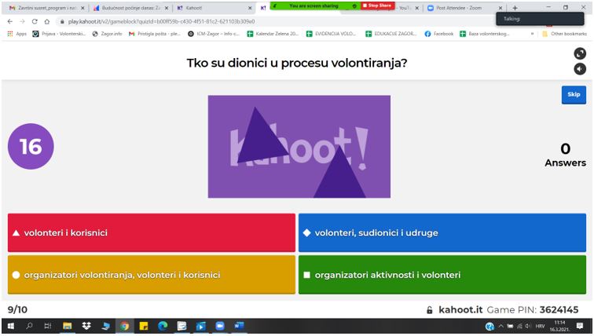
Task: Open Google Chrome in the taskbar
Action: [124, 327]
